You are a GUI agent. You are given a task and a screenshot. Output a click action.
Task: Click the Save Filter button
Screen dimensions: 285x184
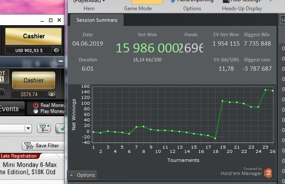click(43, 146)
